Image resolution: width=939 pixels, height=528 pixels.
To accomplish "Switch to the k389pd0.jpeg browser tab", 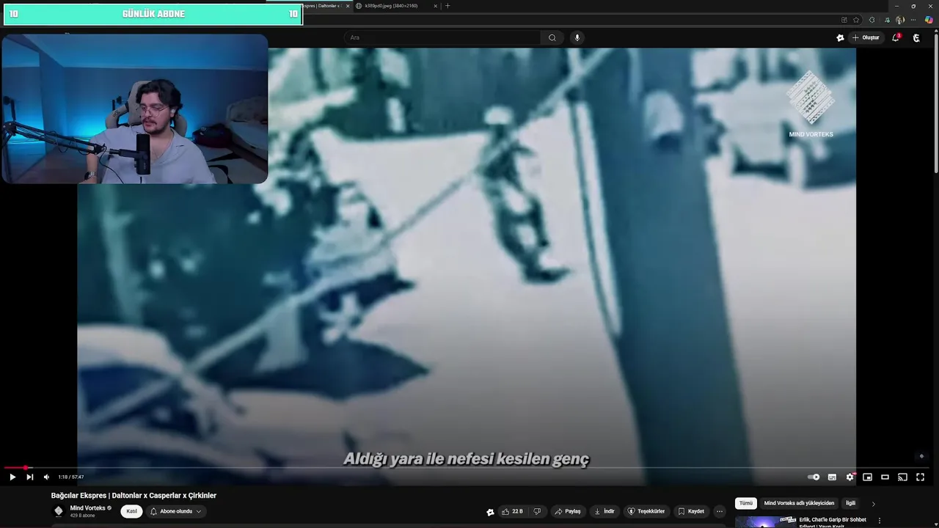I will [391, 6].
